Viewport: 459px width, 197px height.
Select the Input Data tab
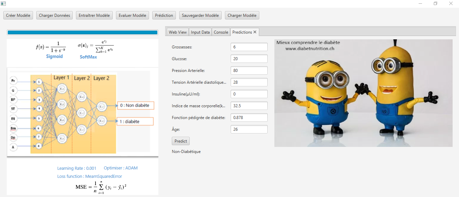click(200, 32)
